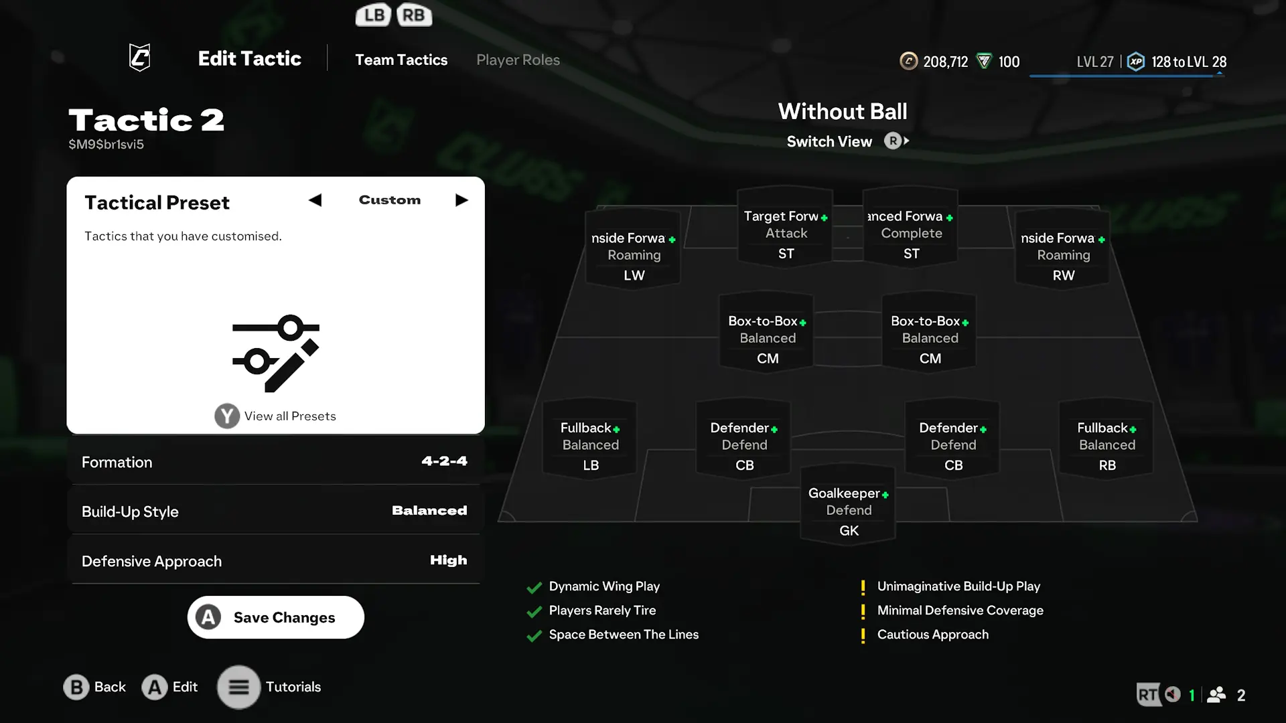
Task: Select the Inside Forward Roaming RW role
Action: 1062,255
